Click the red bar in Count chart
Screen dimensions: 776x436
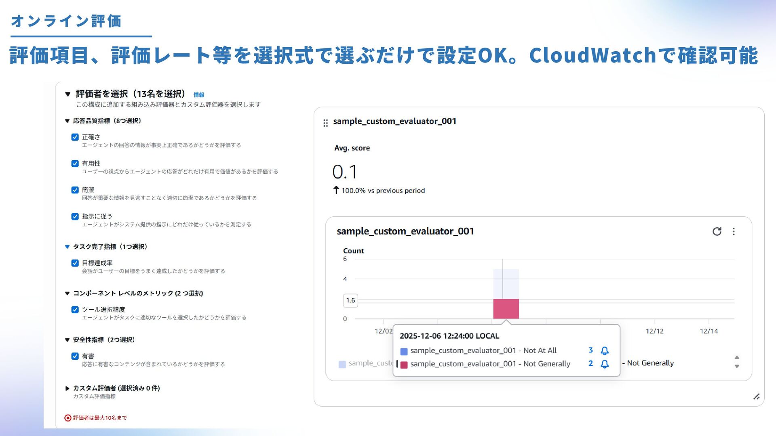click(506, 309)
